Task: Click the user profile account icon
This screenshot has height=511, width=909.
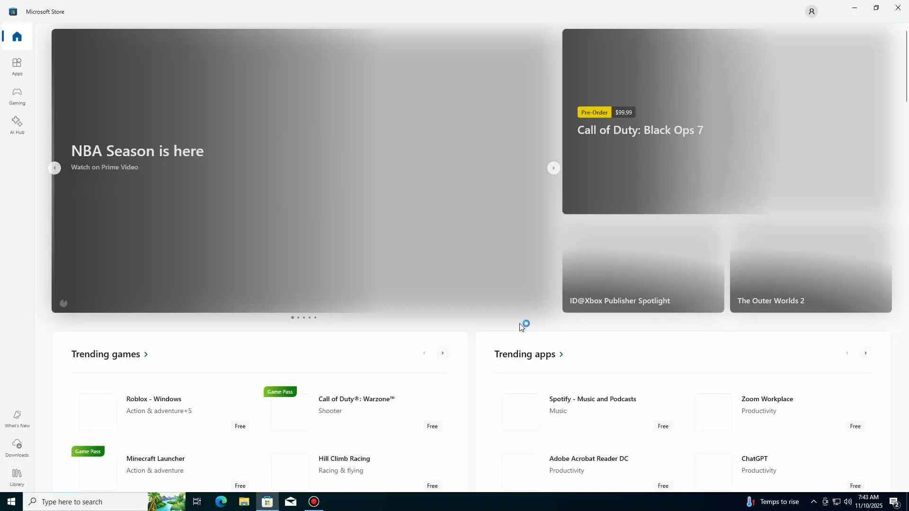Action: [811, 11]
